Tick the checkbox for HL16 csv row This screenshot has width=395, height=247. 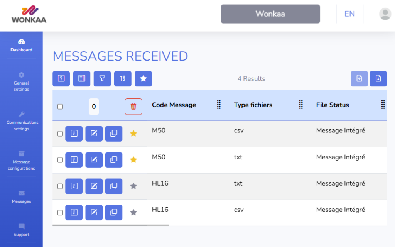pyautogui.click(x=60, y=213)
